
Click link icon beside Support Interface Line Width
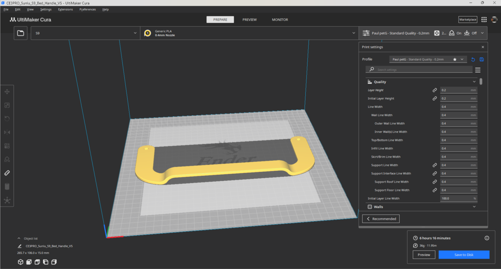(x=434, y=173)
